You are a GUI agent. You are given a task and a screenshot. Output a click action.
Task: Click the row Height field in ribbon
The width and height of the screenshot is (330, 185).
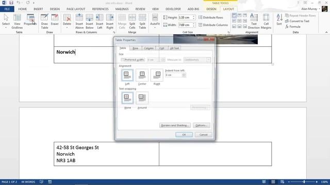point(185,17)
